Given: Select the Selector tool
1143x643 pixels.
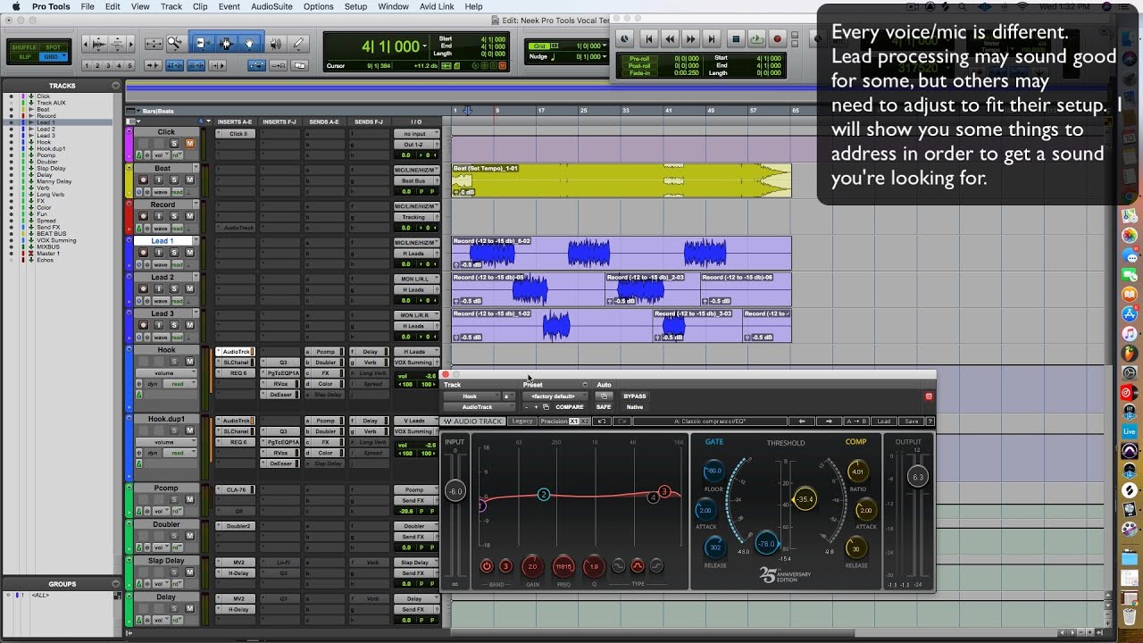Looking at the screenshot, I should click(x=225, y=43).
